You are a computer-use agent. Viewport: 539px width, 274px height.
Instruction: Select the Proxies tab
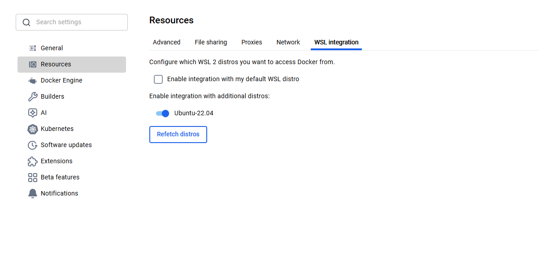tap(252, 42)
